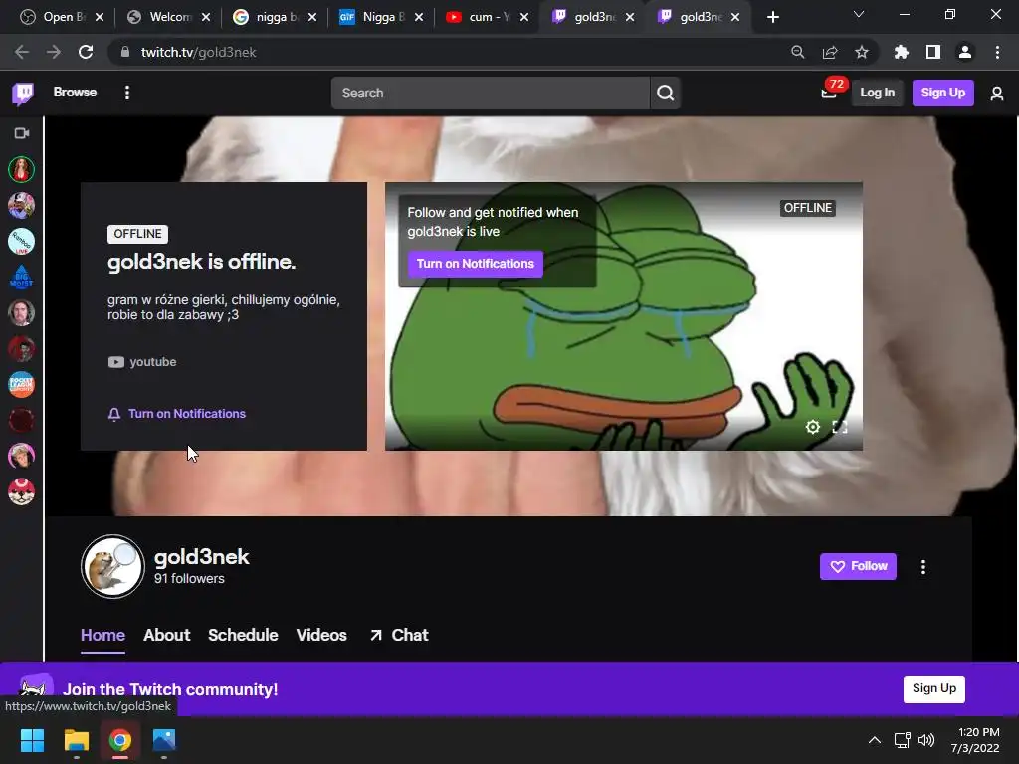Open the volume control in system tray
The width and height of the screenshot is (1019, 764).
926,740
